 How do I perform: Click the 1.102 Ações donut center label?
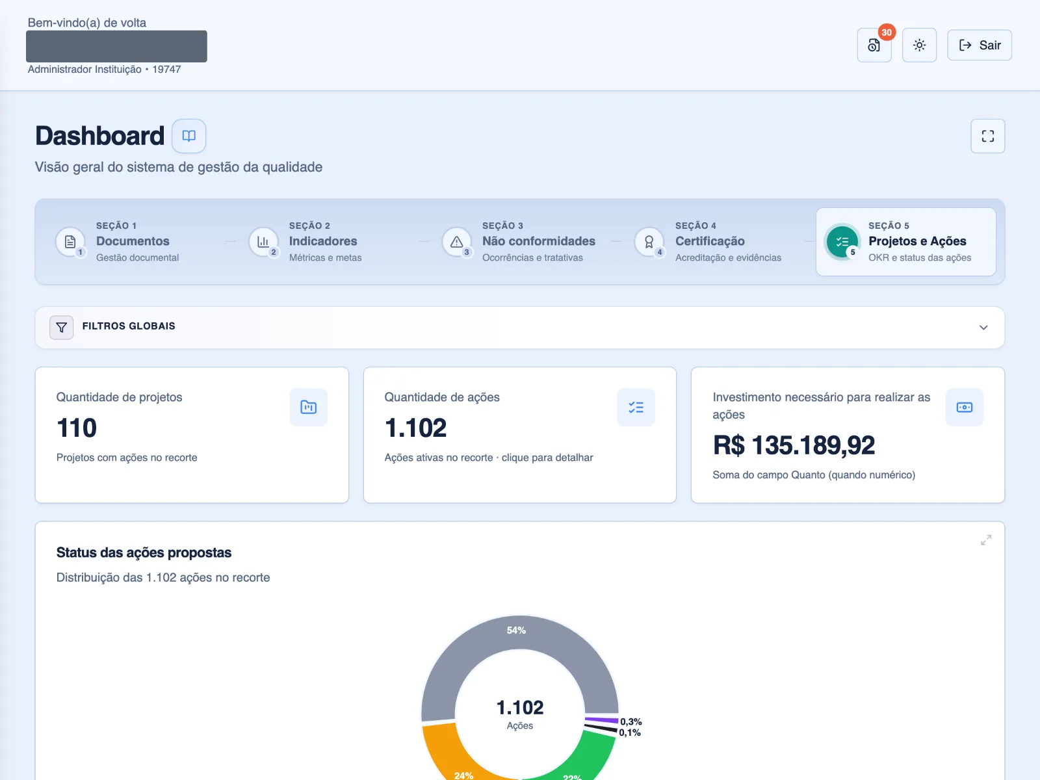[520, 714]
